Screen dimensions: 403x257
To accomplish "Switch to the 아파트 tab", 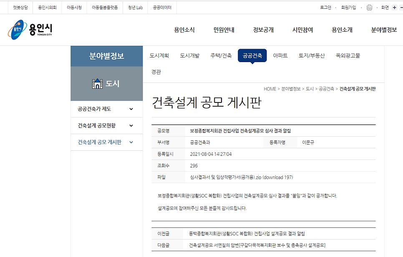I will coord(280,55).
